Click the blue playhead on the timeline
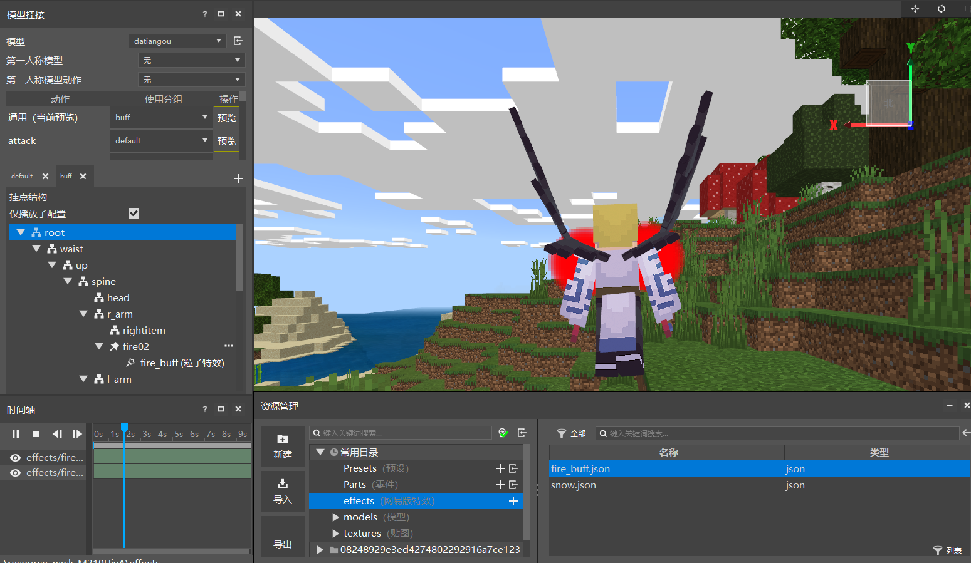971x563 pixels. click(124, 428)
